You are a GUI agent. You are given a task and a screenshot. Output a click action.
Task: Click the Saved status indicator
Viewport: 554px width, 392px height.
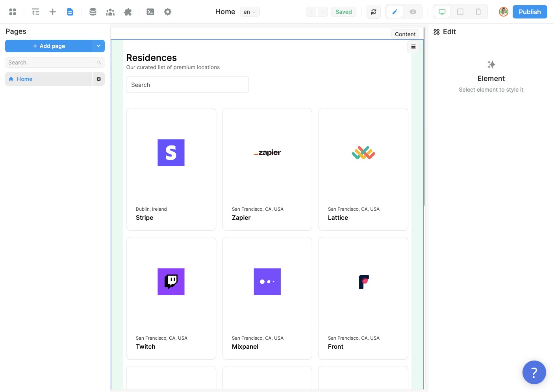pyautogui.click(x=344, y=12)
